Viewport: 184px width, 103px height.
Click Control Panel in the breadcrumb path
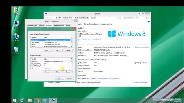(x=68, y=18)
